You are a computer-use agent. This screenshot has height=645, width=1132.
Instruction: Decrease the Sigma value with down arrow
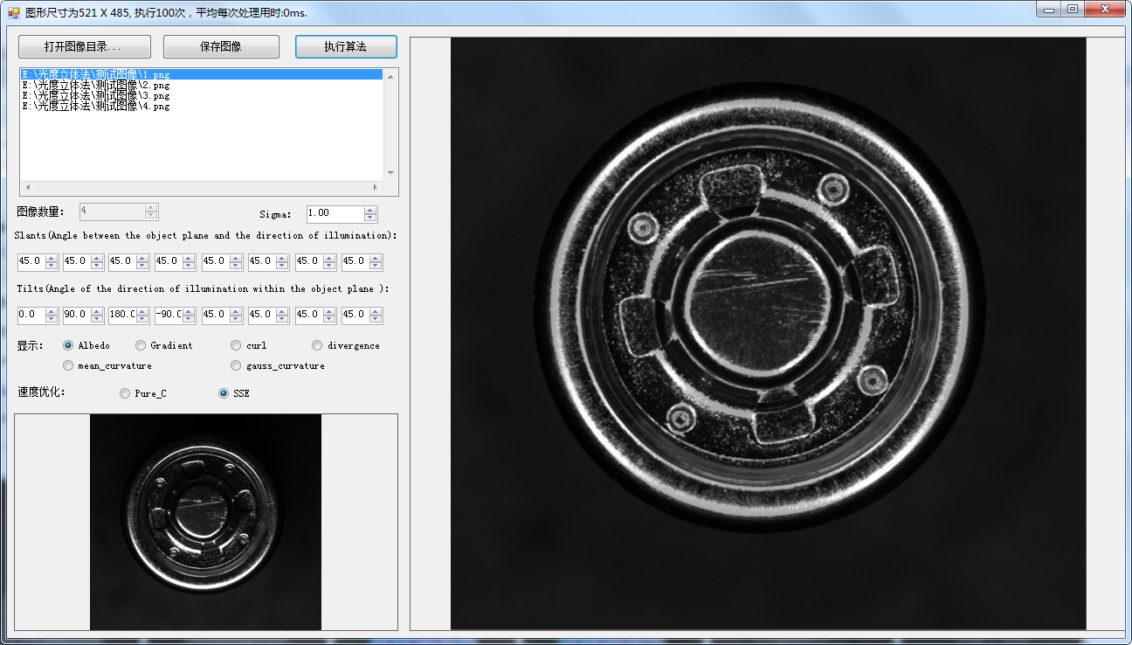pos(371,218)
